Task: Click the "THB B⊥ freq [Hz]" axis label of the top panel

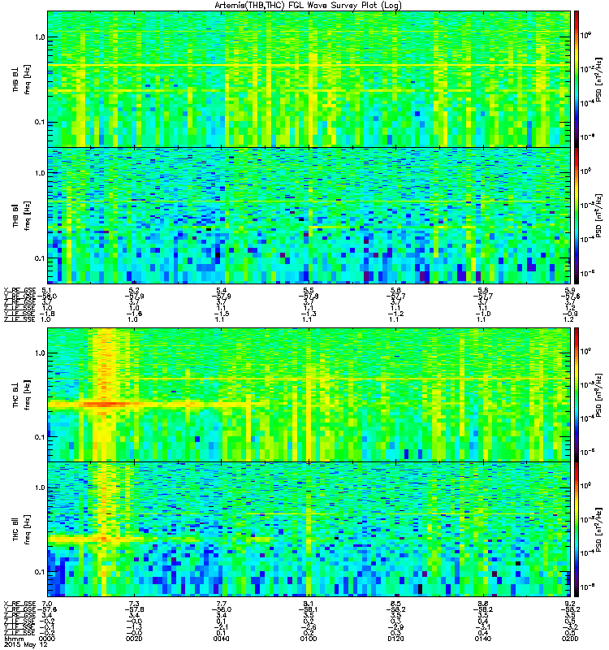Action: 22,79
